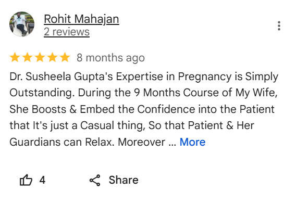Expand the review with the More link
The width and height of the screenshot is (296, 204).
tap(192, 142)
